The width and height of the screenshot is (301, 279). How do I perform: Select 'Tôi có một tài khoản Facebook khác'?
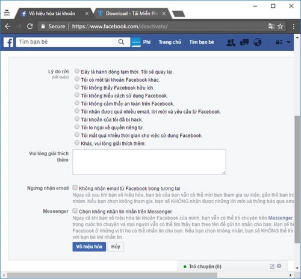[77, 79]
